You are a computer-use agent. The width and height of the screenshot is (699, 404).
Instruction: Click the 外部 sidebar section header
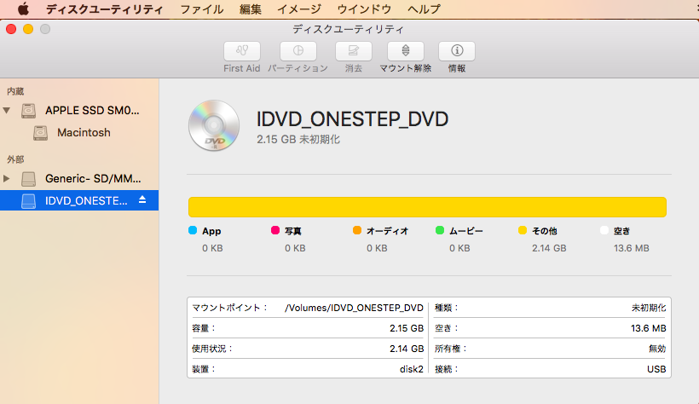(x=15, y=159)
